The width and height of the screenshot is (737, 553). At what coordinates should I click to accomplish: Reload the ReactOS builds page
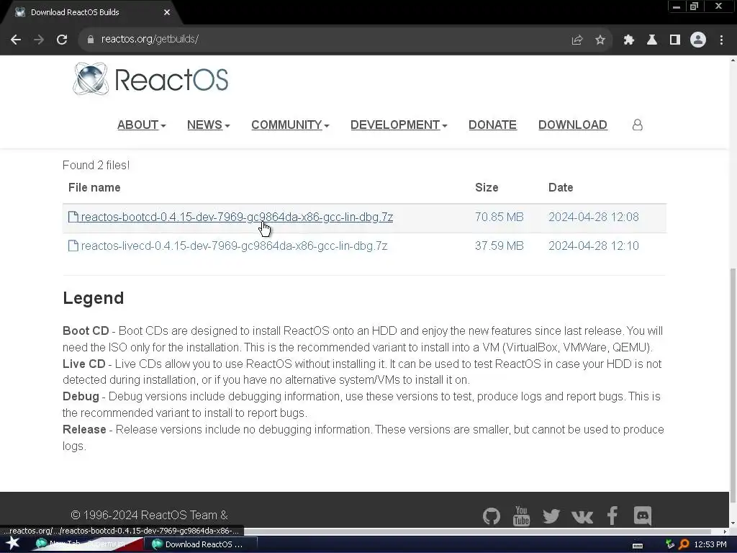(x=62, y=40)
